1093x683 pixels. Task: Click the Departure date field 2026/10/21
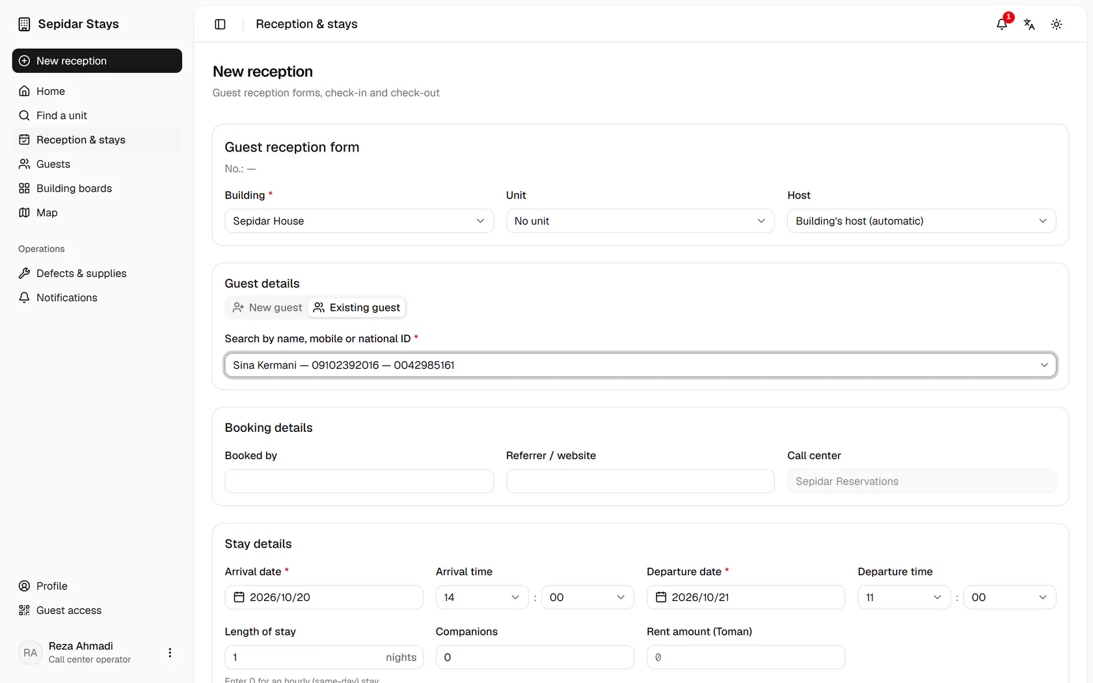pos(746,597)
